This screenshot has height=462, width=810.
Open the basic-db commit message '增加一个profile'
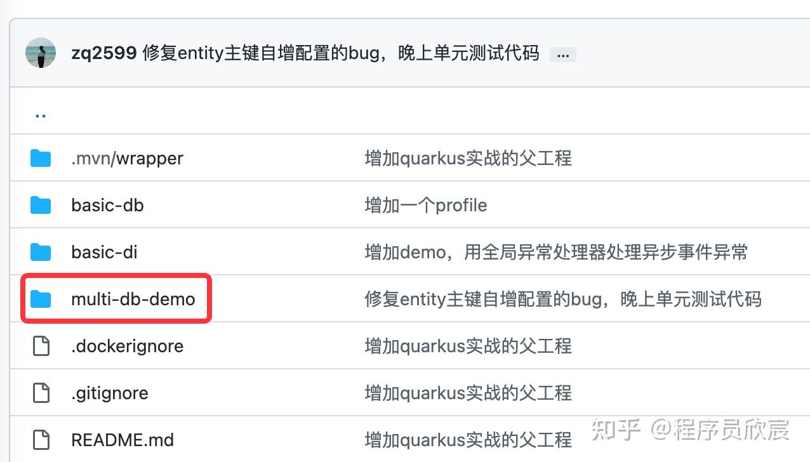pos(426,205)
